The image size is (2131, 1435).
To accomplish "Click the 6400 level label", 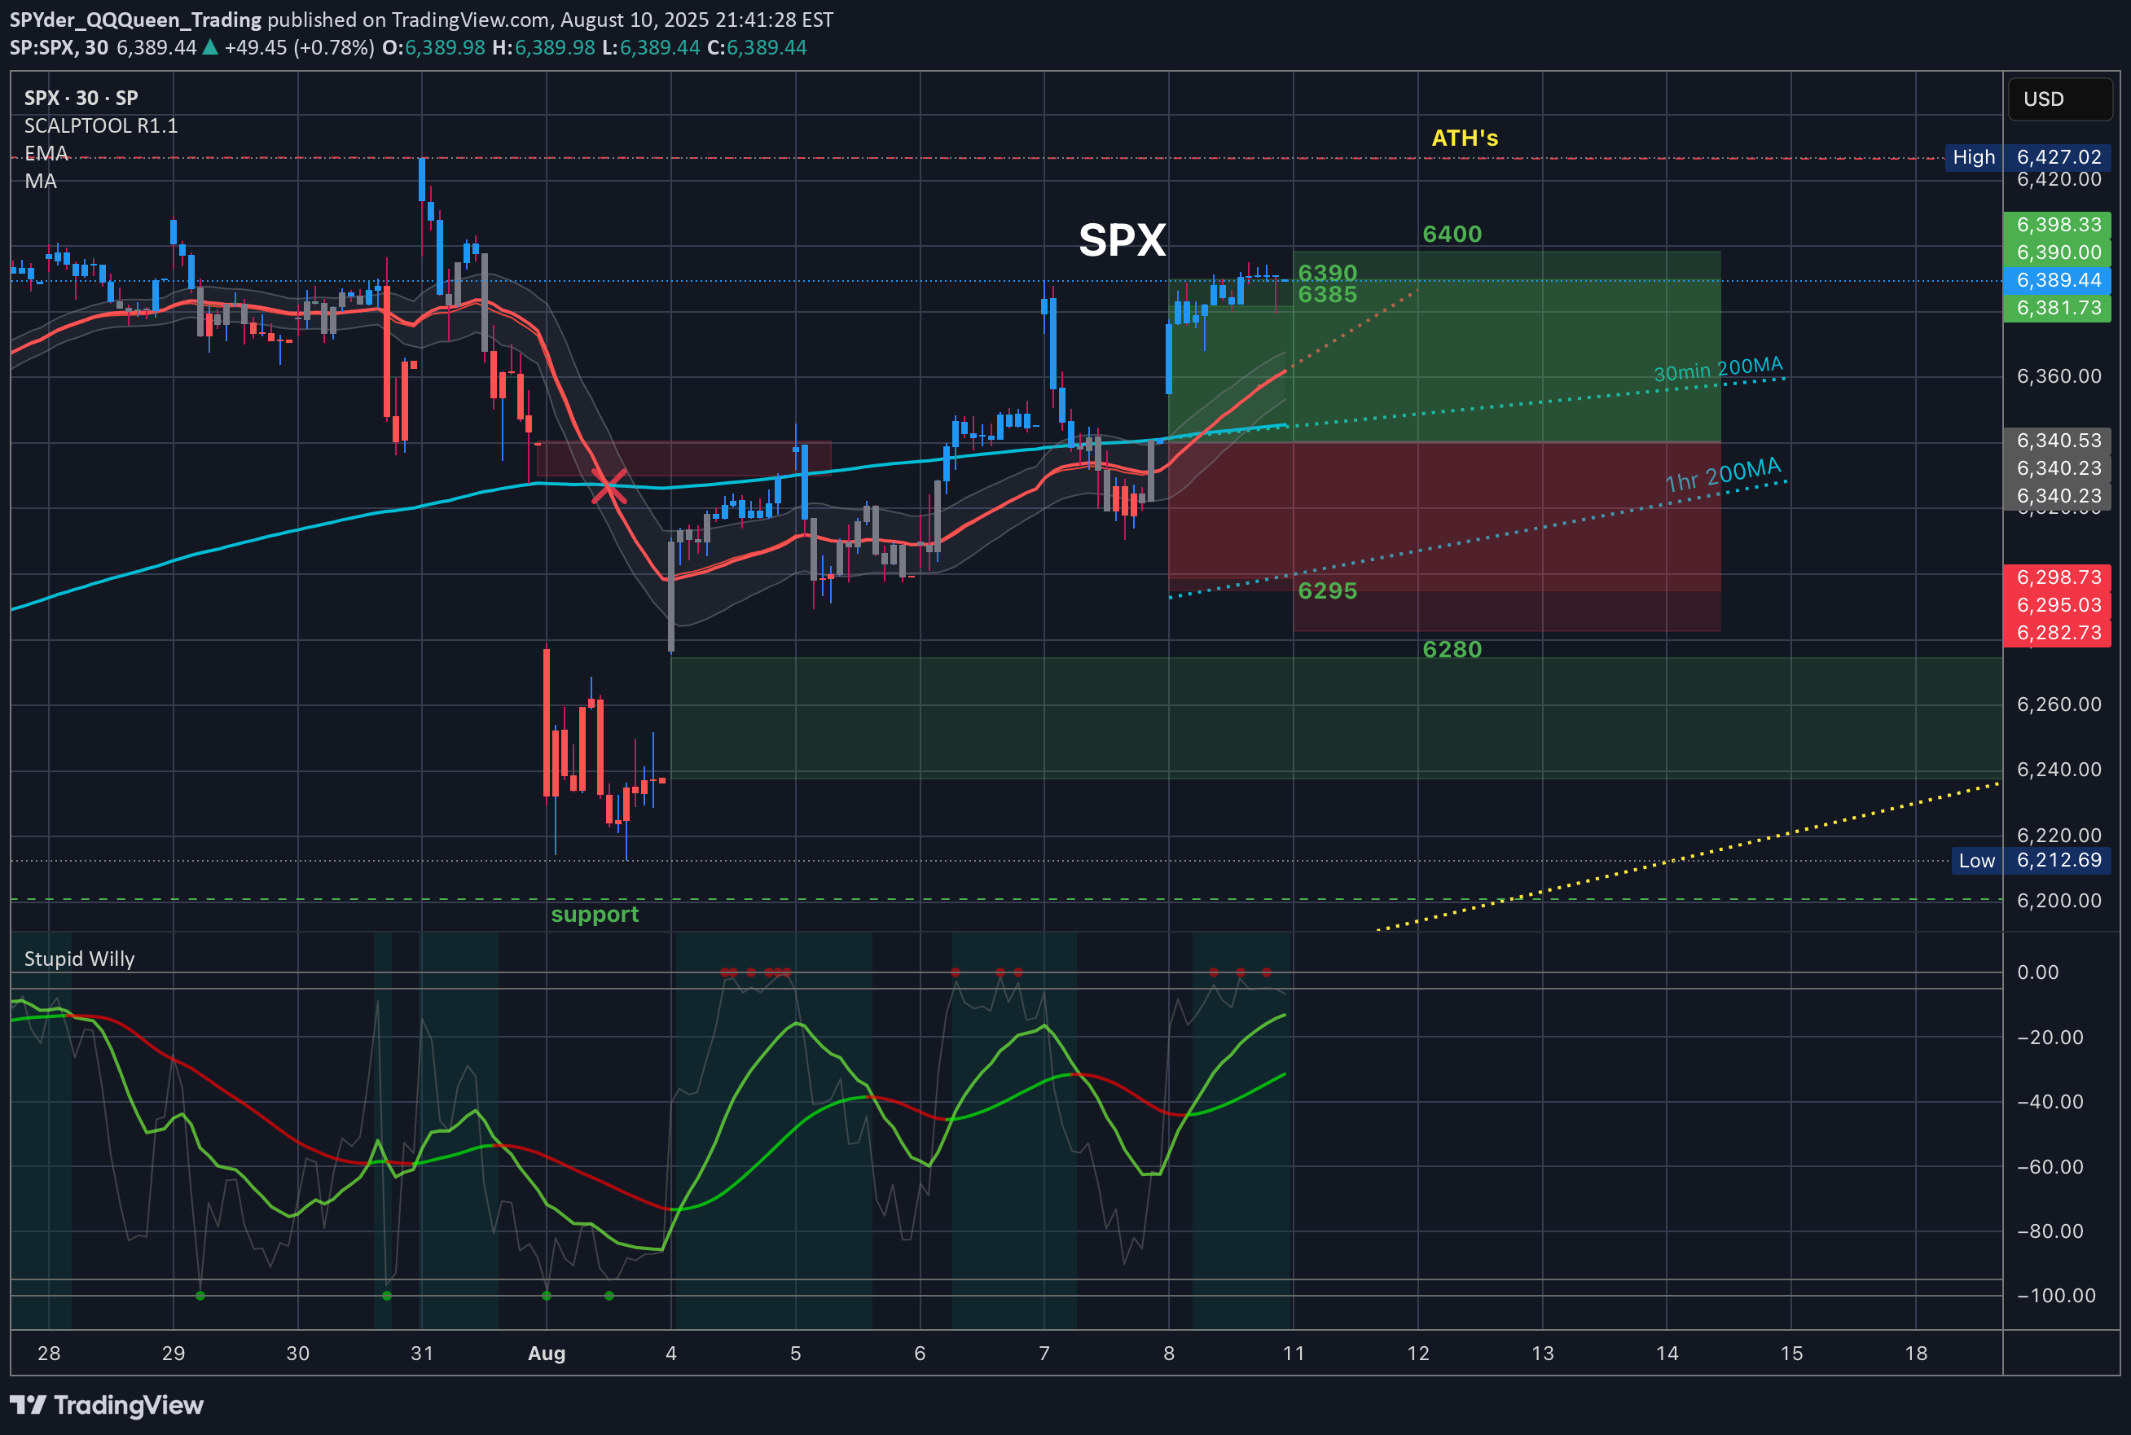I will pos(1452,235).
